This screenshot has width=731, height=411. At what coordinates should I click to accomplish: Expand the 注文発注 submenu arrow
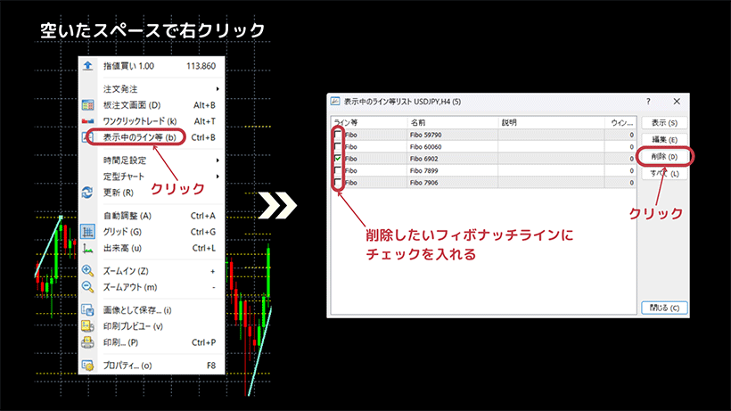218,89
